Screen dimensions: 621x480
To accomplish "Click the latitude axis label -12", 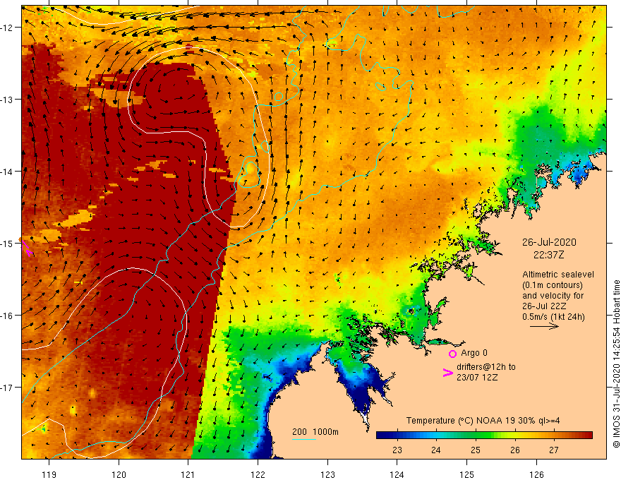I will tap(7, 28).
